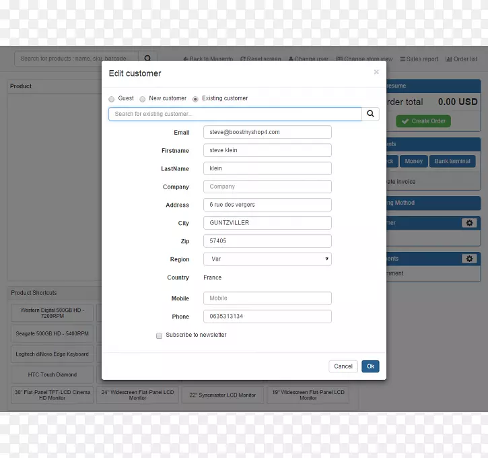This screenshot has width=488, height=458.
Task: Click the product search magnifier button
Action: click(148, 59)
